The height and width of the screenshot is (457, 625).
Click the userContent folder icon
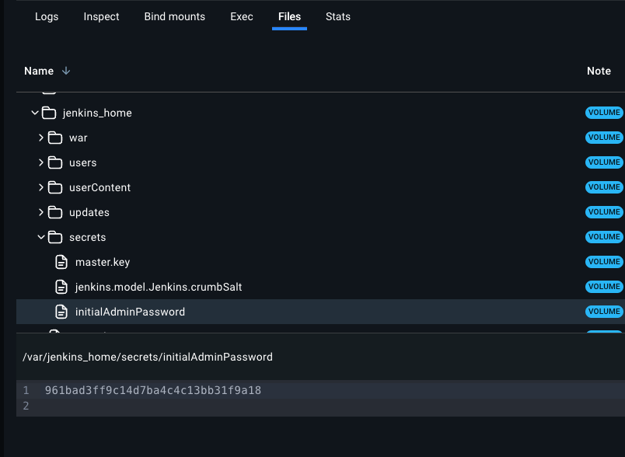click(x=54, y=187)
